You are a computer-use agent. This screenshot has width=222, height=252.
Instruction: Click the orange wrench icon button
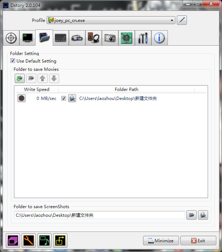click(x=29, y=240)
